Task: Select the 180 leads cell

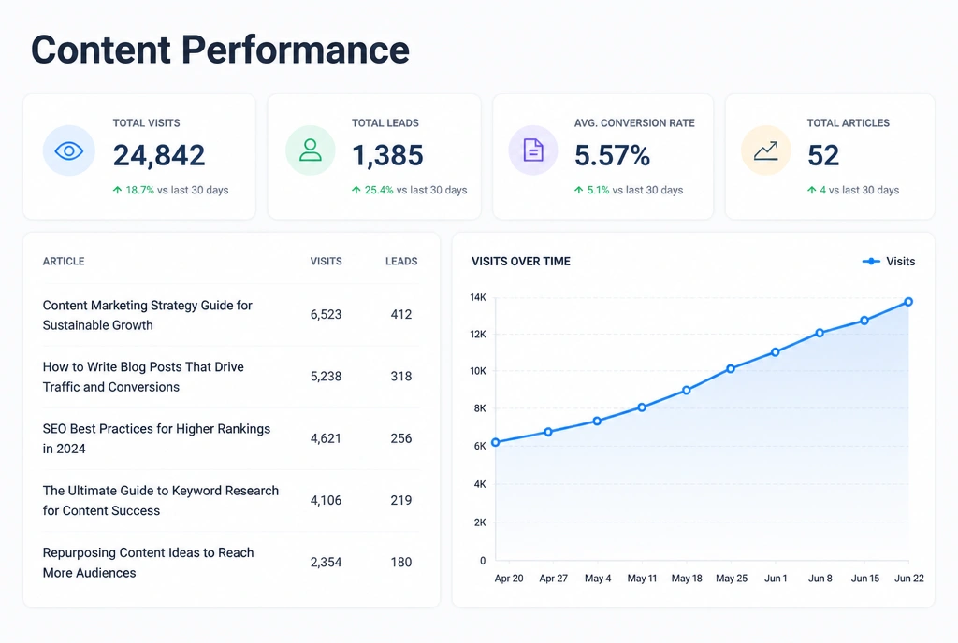Action: coord(401,563)
